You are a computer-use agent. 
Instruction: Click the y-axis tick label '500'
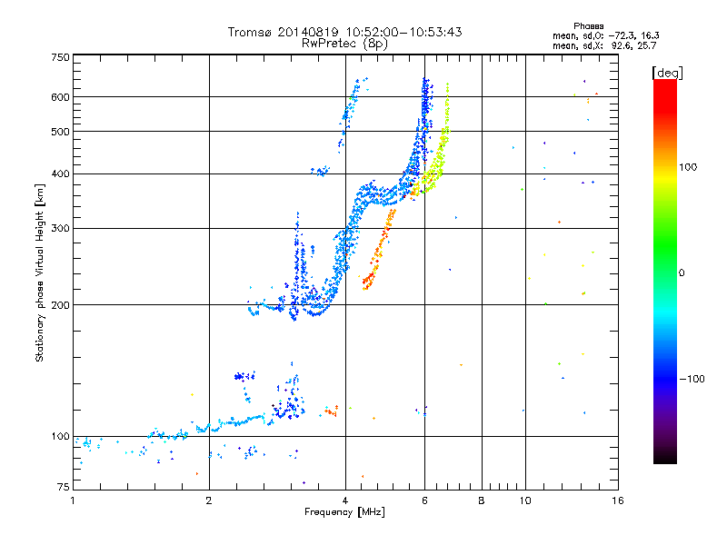pos(61,132)
